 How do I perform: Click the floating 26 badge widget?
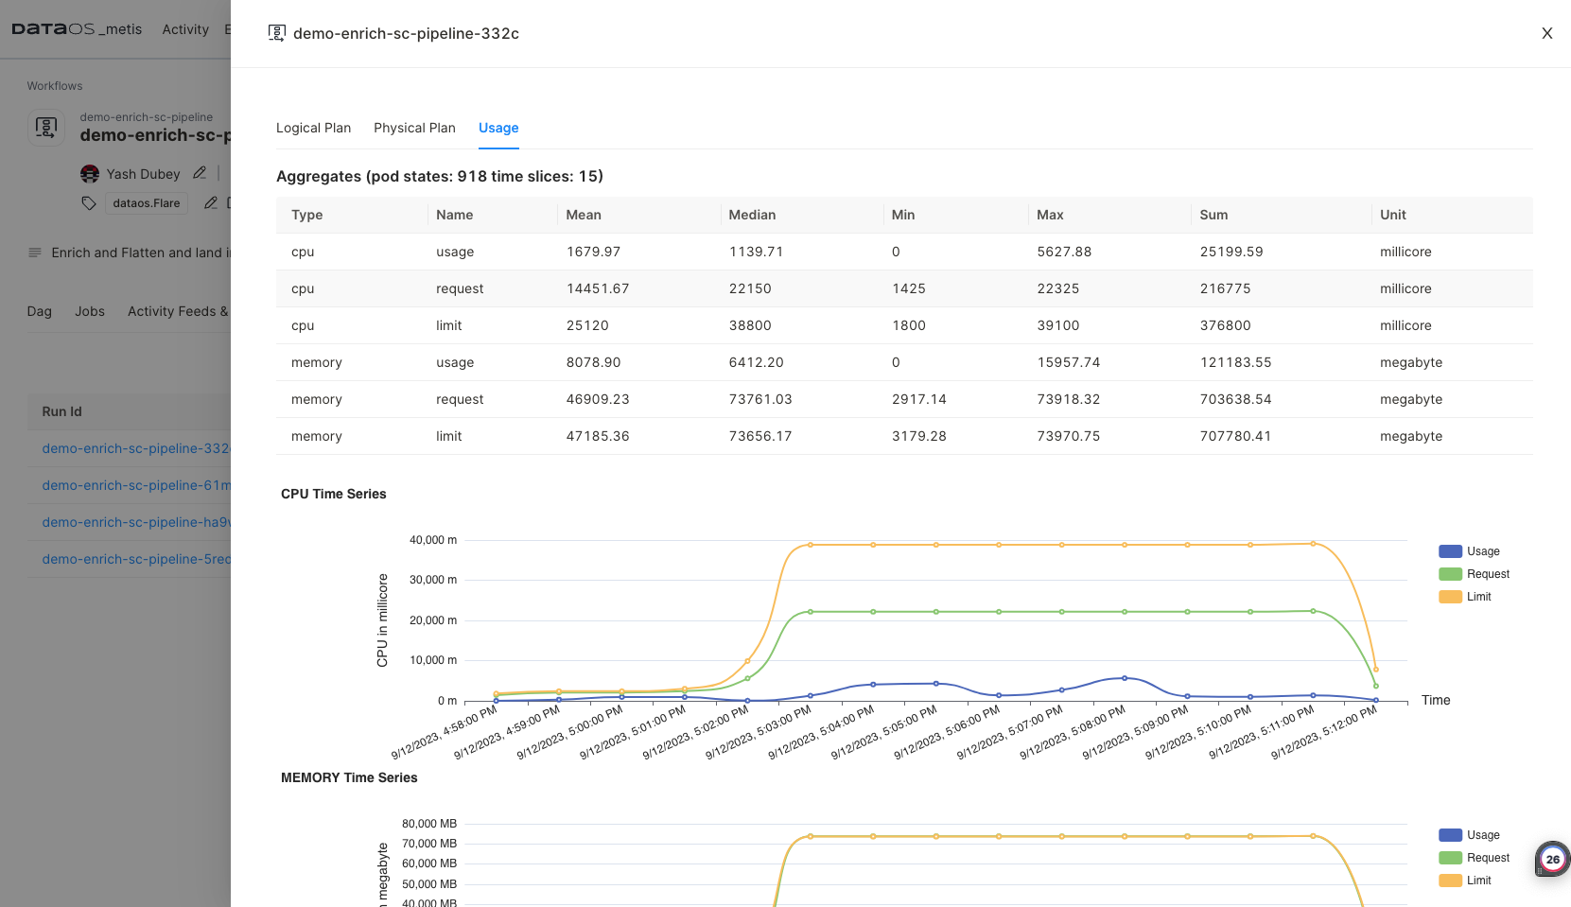point(1552,859)
